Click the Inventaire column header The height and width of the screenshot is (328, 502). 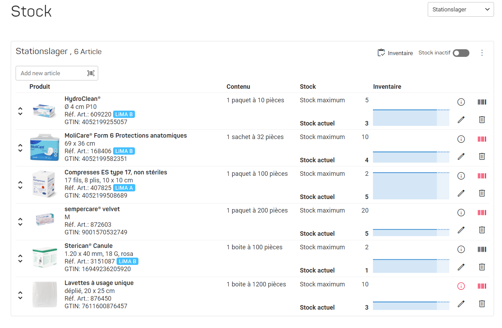(387, 87)
